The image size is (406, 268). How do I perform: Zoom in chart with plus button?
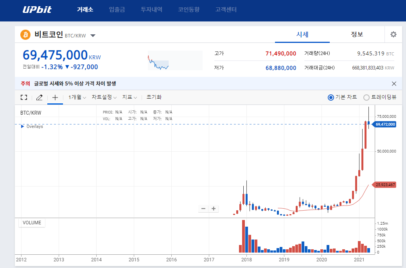click(214, 209)
